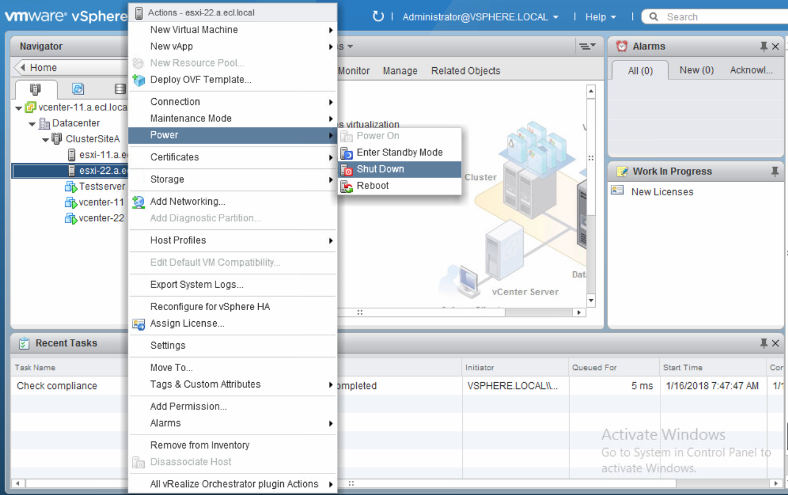Expand the Maintenance Mode submenu
788x495 pixels.
coord(331,118)
